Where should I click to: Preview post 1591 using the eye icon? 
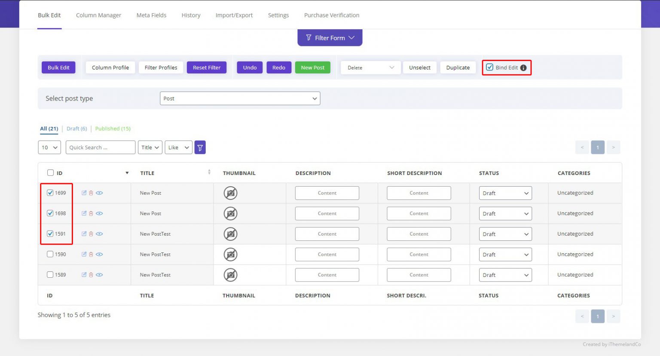tap(99, 233)
